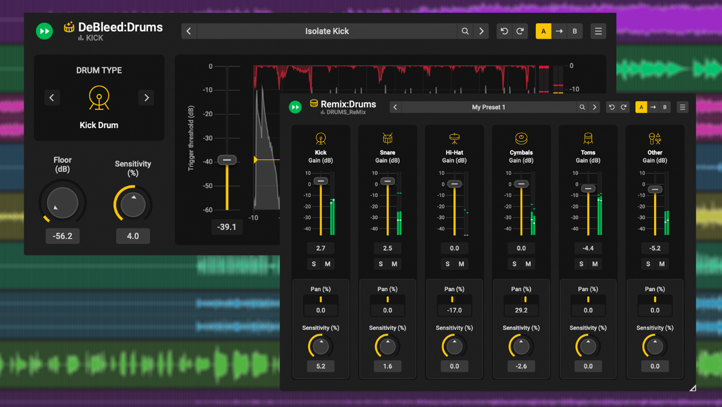This screenshot has width=722, height=407.
Task: Click the Hi-Hat pan value -17.0
Action: point(454,311)
